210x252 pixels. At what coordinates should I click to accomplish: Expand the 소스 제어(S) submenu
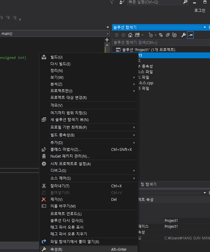pos(134,178)
